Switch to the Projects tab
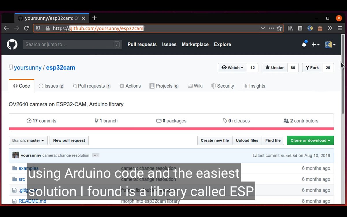 (164, 86)
